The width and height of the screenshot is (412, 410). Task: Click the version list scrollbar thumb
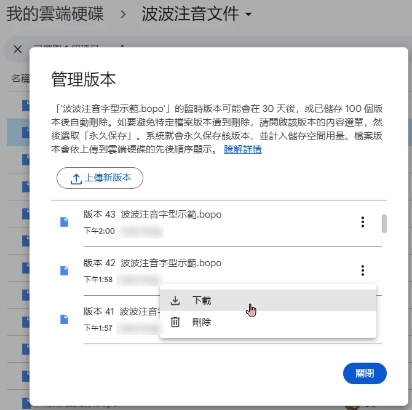coord(384,224)
